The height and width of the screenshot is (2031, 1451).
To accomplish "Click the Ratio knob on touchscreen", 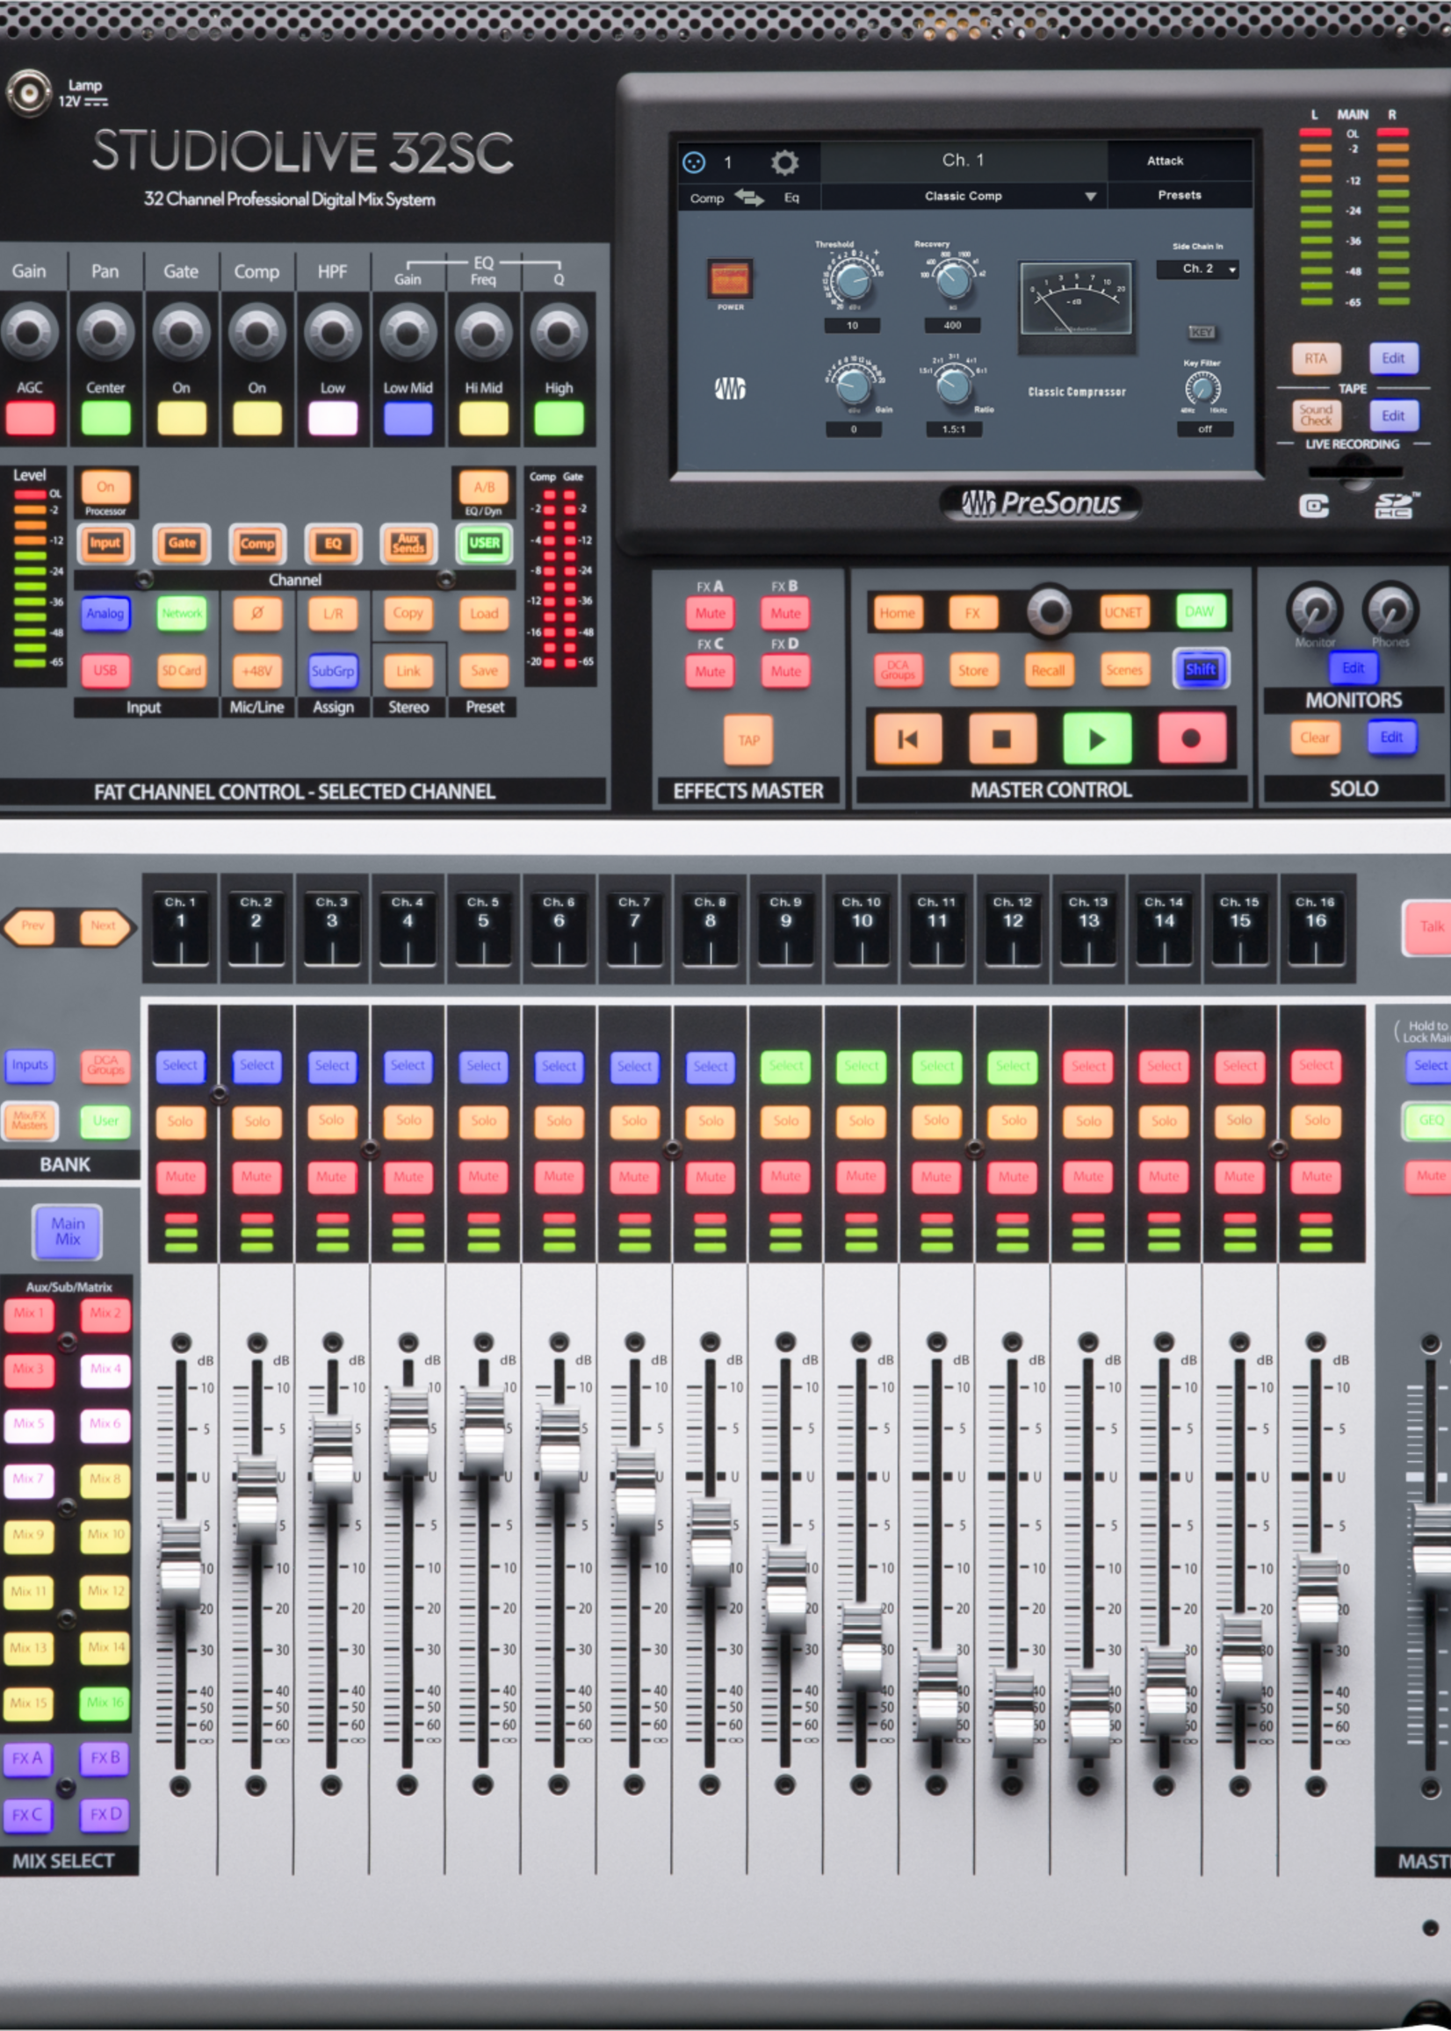I will click(x=953, y=385).
